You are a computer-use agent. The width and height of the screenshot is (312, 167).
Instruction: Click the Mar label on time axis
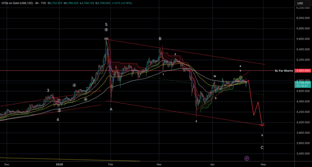pyautogui.click(x=159, y=164)
